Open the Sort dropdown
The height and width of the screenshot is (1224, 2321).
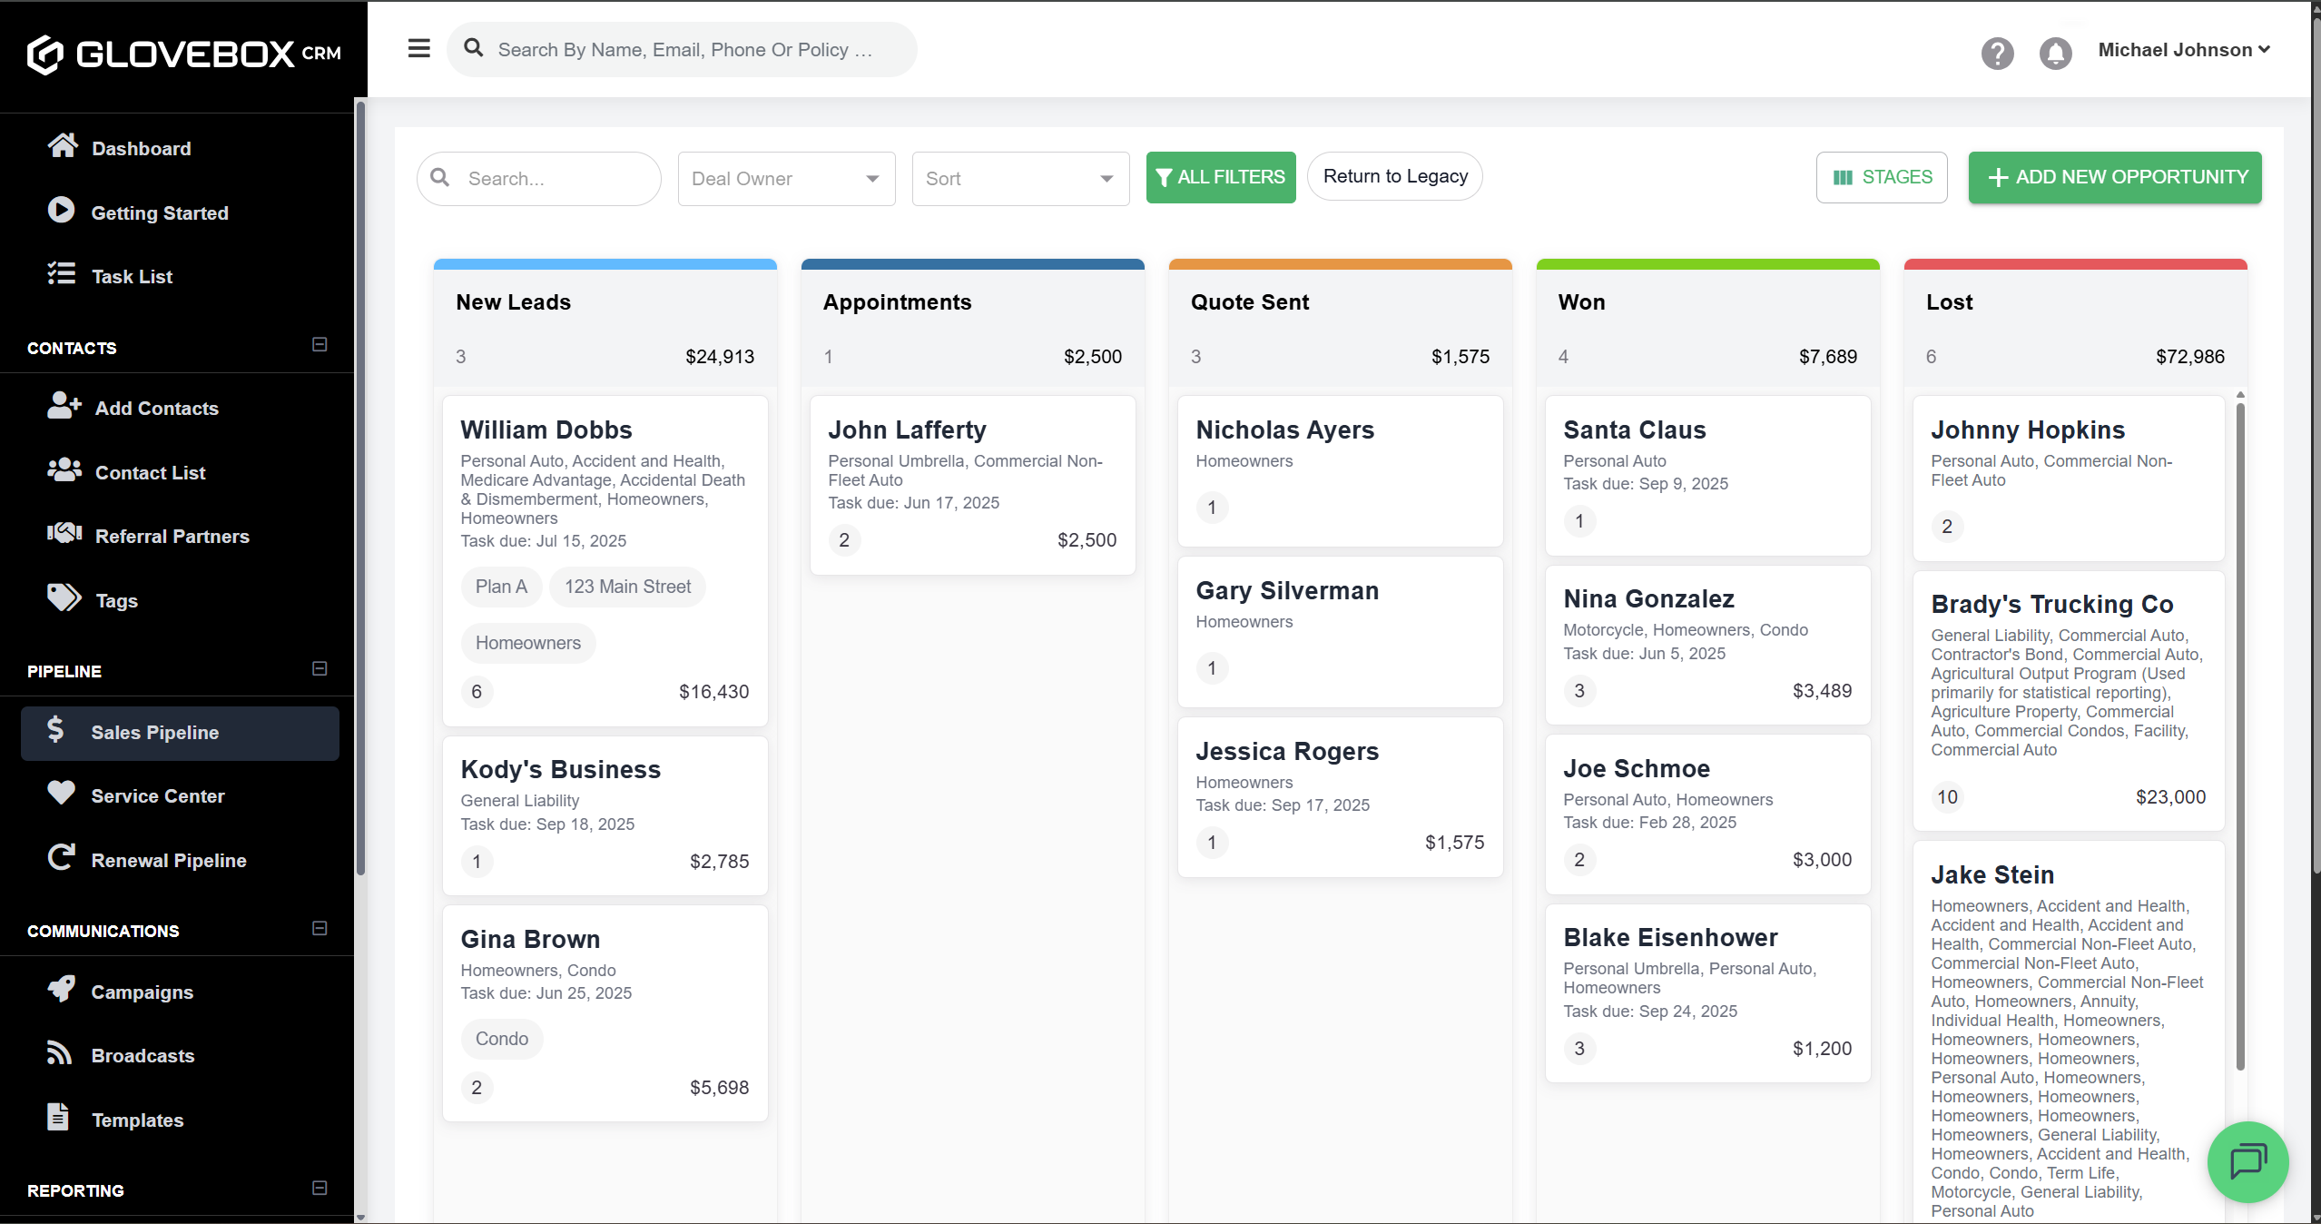pos(1020,179)
